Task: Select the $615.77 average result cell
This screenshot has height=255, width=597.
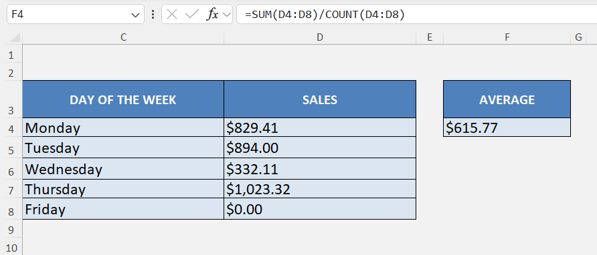Action: tap(507, 127)
